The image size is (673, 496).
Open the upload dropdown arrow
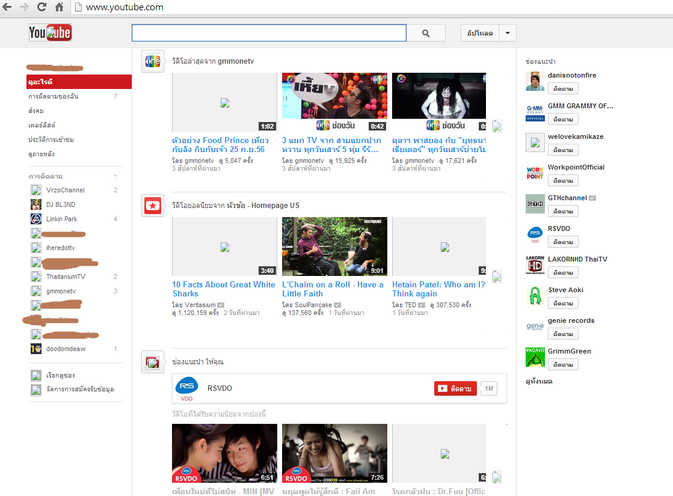tap(508, 33)
